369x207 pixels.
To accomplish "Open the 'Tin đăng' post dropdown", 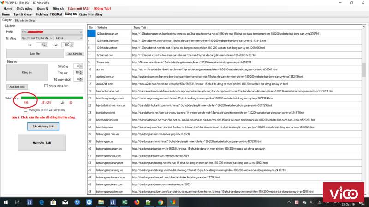I will [37, 38].
